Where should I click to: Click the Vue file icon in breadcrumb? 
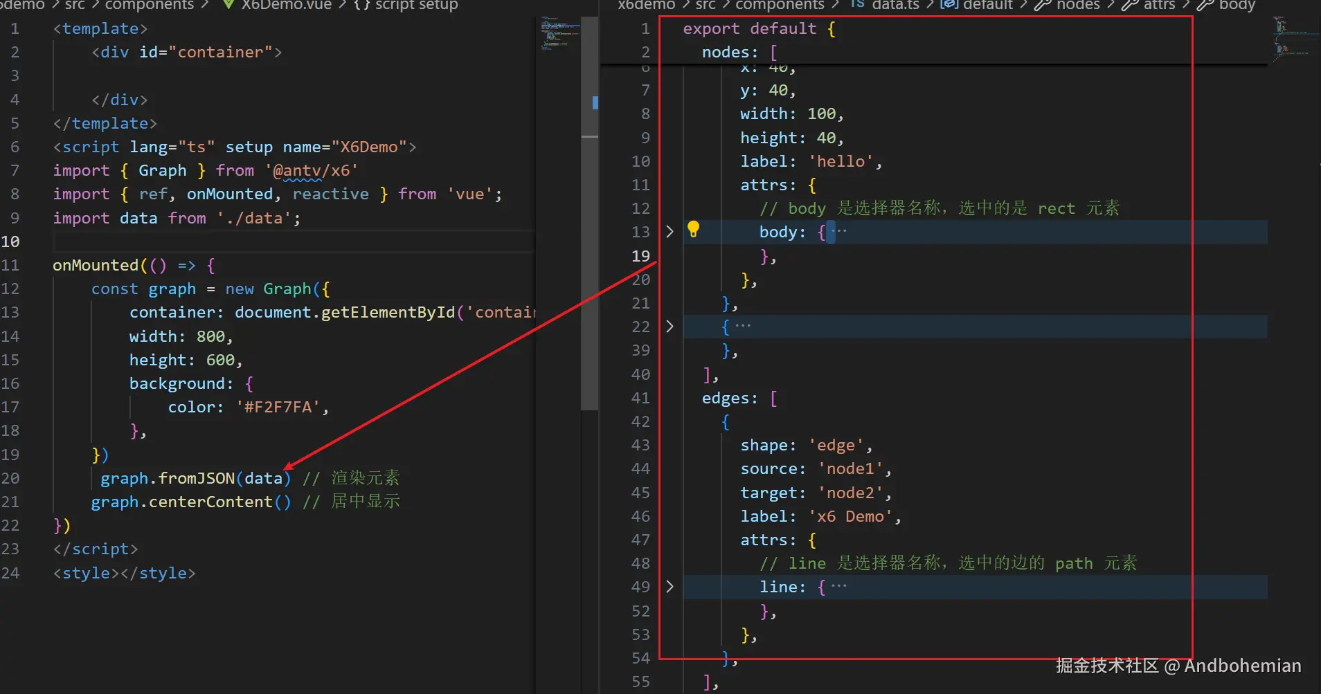228,5
